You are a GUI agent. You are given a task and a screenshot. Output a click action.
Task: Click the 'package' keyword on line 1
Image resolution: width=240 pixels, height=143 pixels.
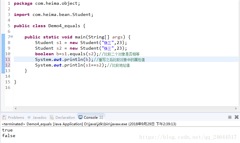coord(23,3)
